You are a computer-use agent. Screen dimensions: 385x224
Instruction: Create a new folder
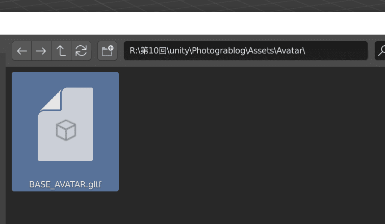(x=107, y=51)
